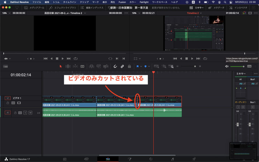The image size is (259, 162).
Task: Open the Deliver page rocket icon
Action: point(194,159)
